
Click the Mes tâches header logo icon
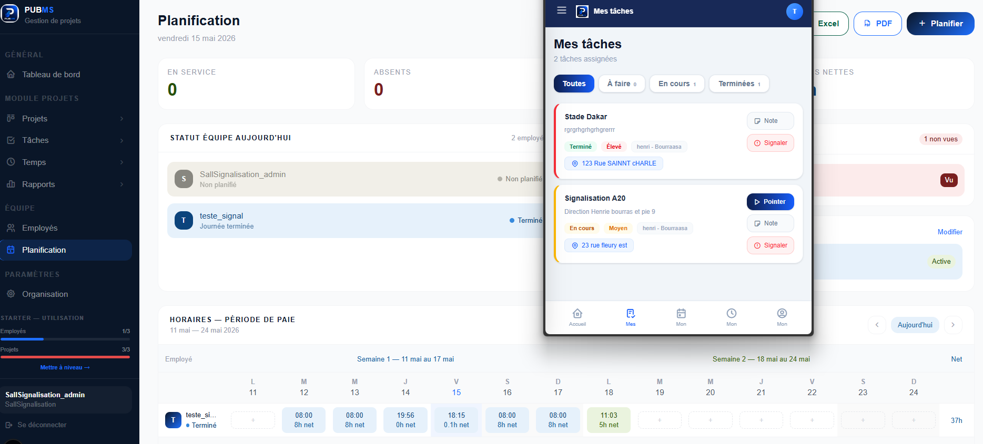pos(582,11)
